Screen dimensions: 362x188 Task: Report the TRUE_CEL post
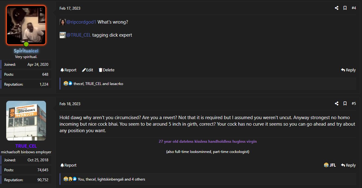[68, 165]
